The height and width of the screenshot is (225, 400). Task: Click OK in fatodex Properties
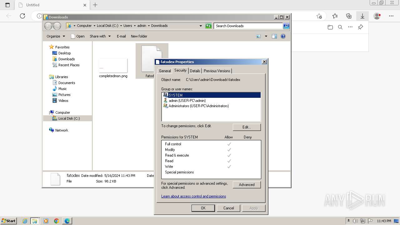(x=203, y=208)
